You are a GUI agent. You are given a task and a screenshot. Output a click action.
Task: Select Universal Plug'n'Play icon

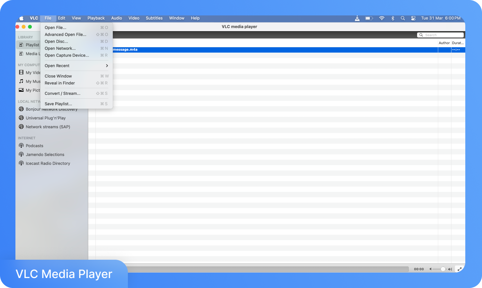coord(21,118)
